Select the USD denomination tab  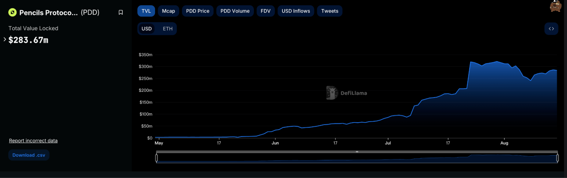[x=146, y=29]
